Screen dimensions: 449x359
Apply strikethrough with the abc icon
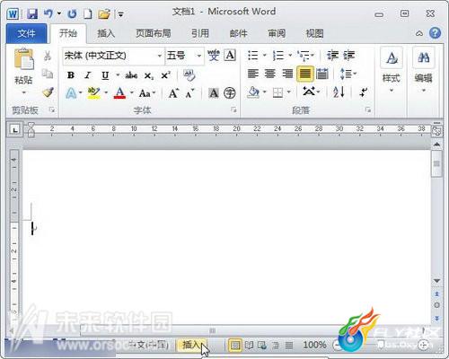[x=131, y=75]
